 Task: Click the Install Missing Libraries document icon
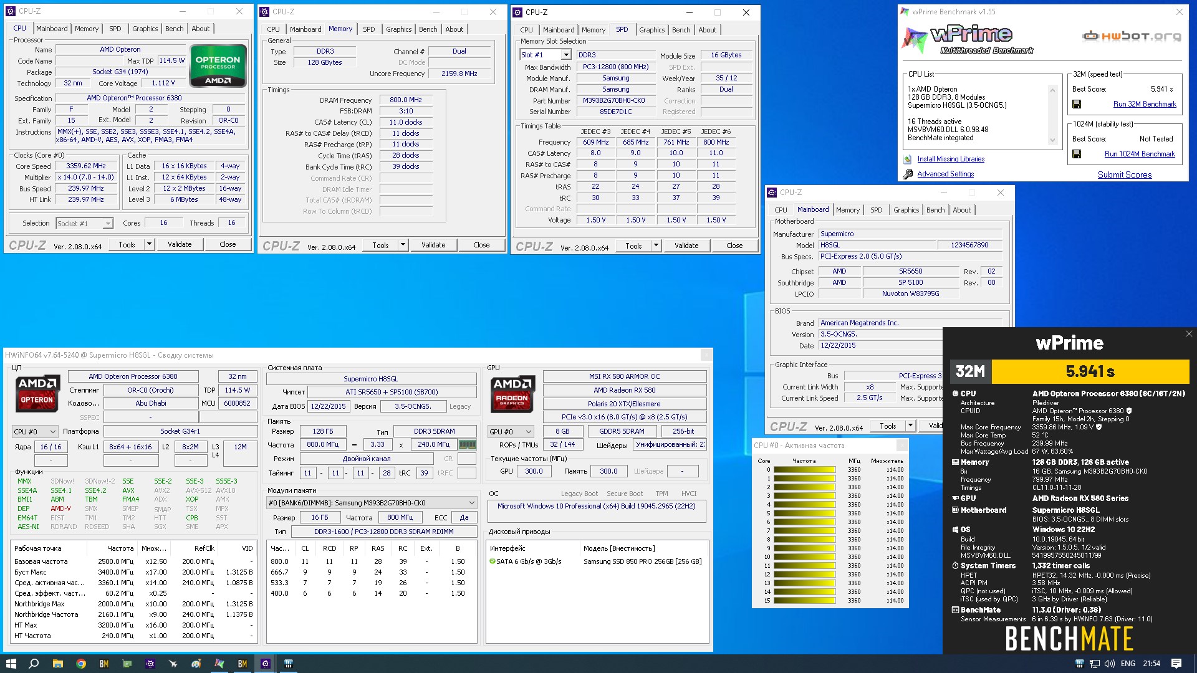pos(908,160)
